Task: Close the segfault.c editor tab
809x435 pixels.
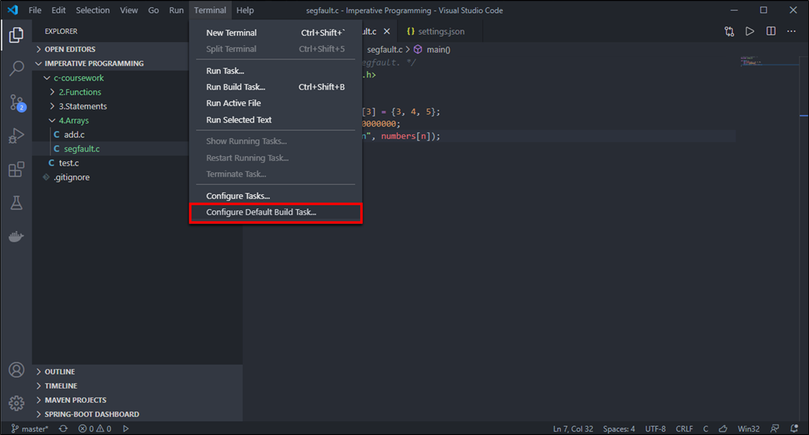Action: tap(386, 31)
